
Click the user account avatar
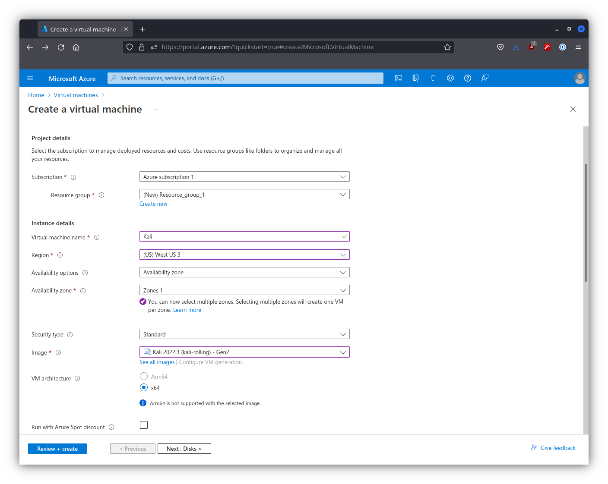pos(579,78)
